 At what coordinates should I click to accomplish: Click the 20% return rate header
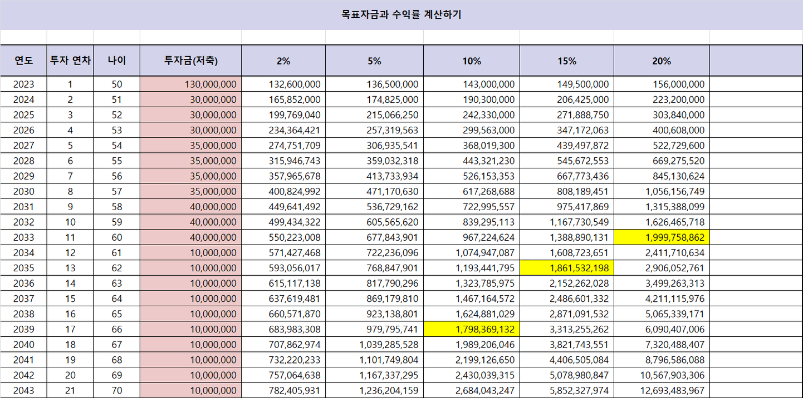tap(662, 61)
